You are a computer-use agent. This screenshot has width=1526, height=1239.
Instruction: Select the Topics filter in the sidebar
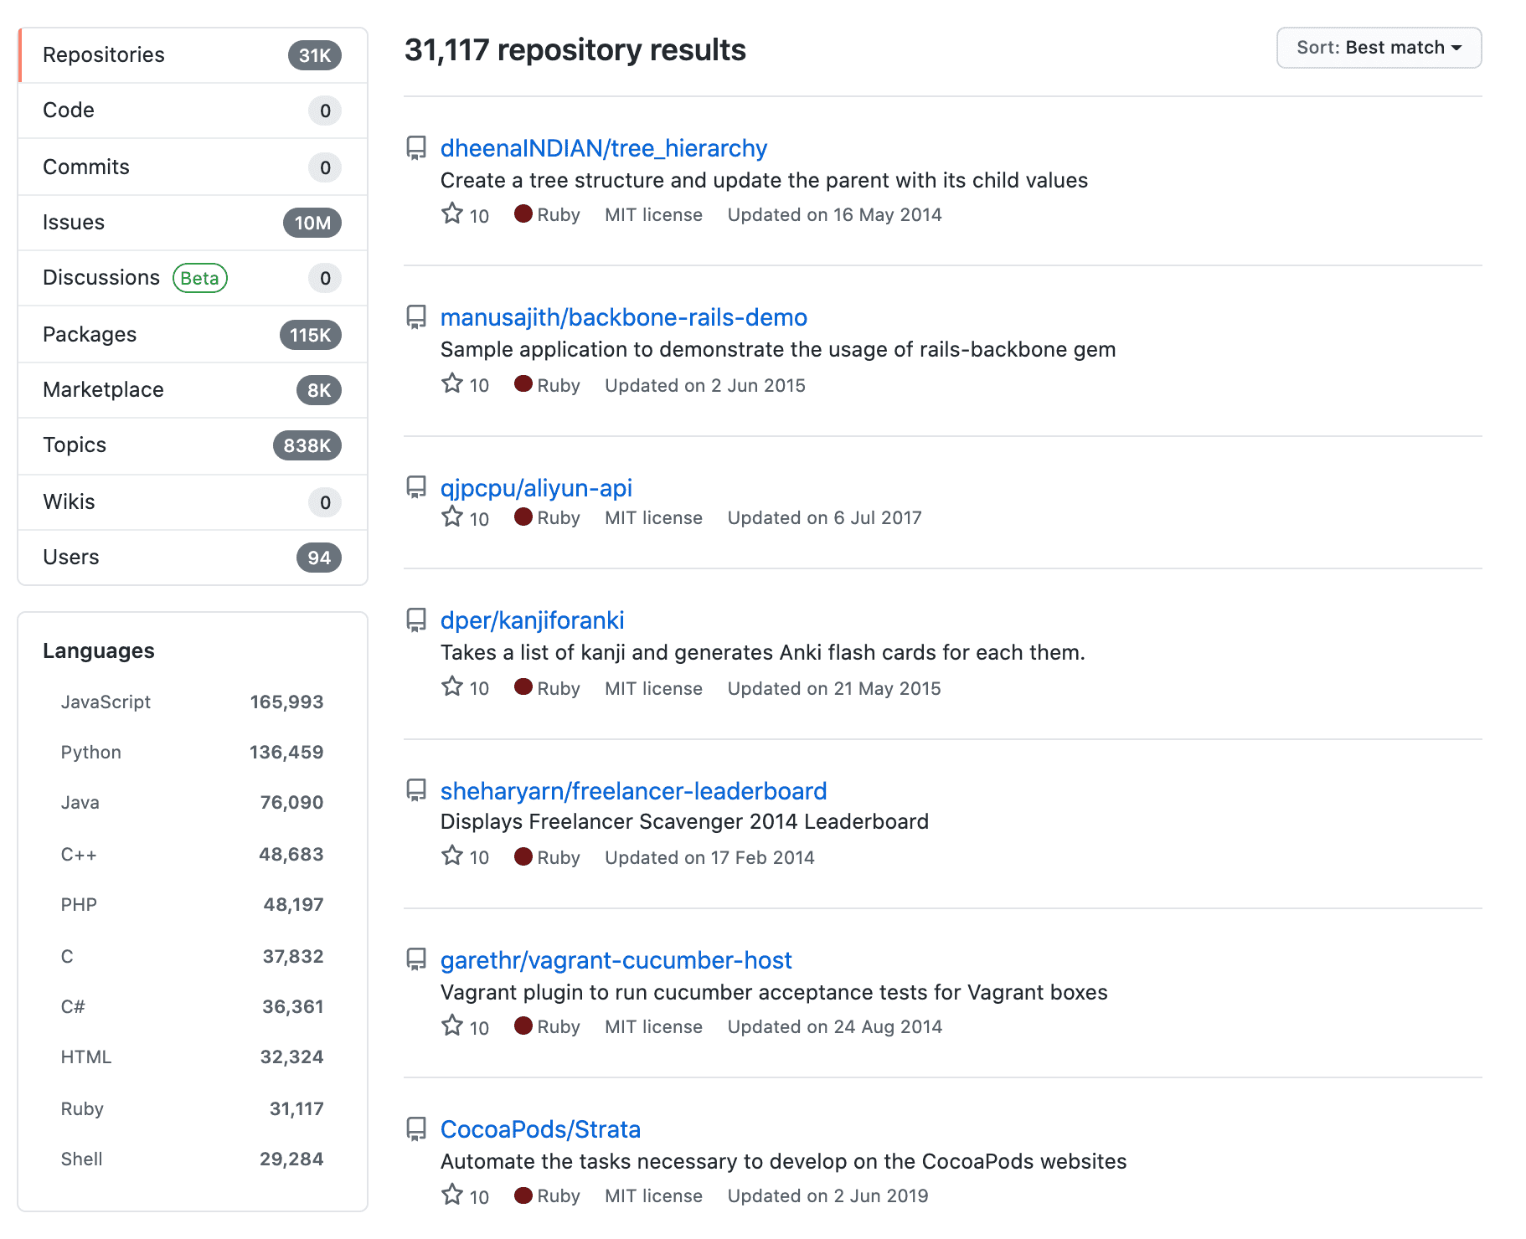pos(74,445)
